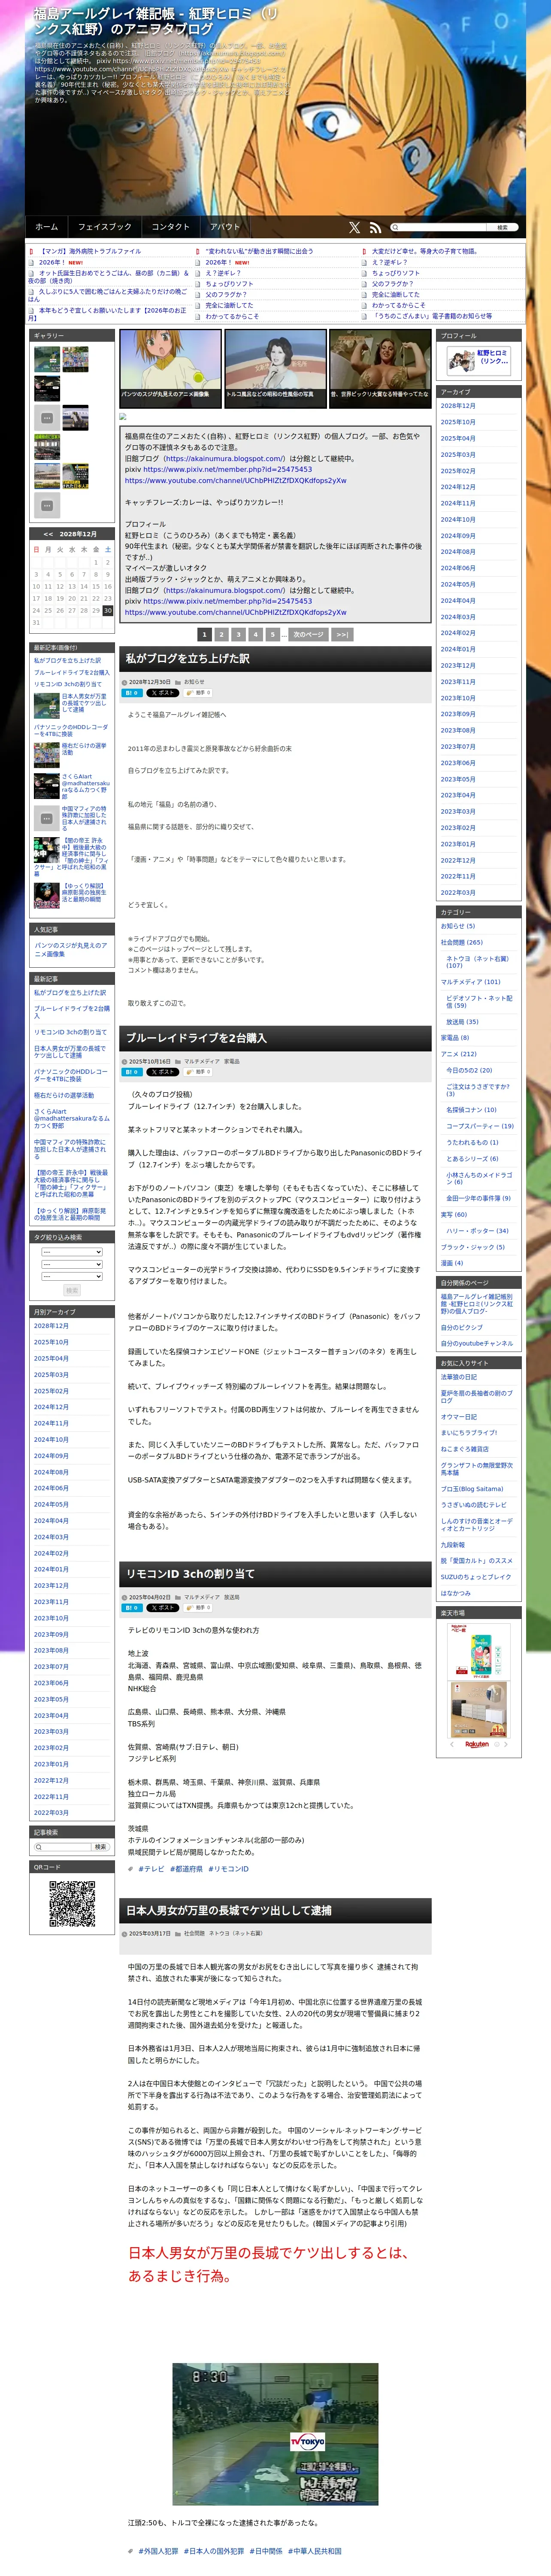Click the 記事検索 input field in sidebar

(63, 1847)
